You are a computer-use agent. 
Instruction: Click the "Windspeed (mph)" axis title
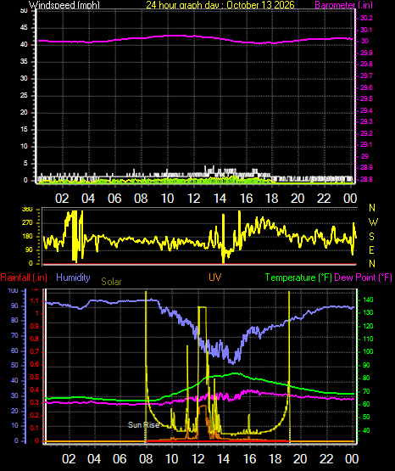[64, 4]
